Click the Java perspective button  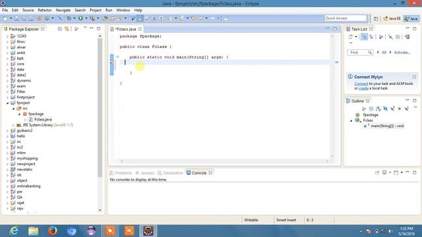[x=411, y=18]
